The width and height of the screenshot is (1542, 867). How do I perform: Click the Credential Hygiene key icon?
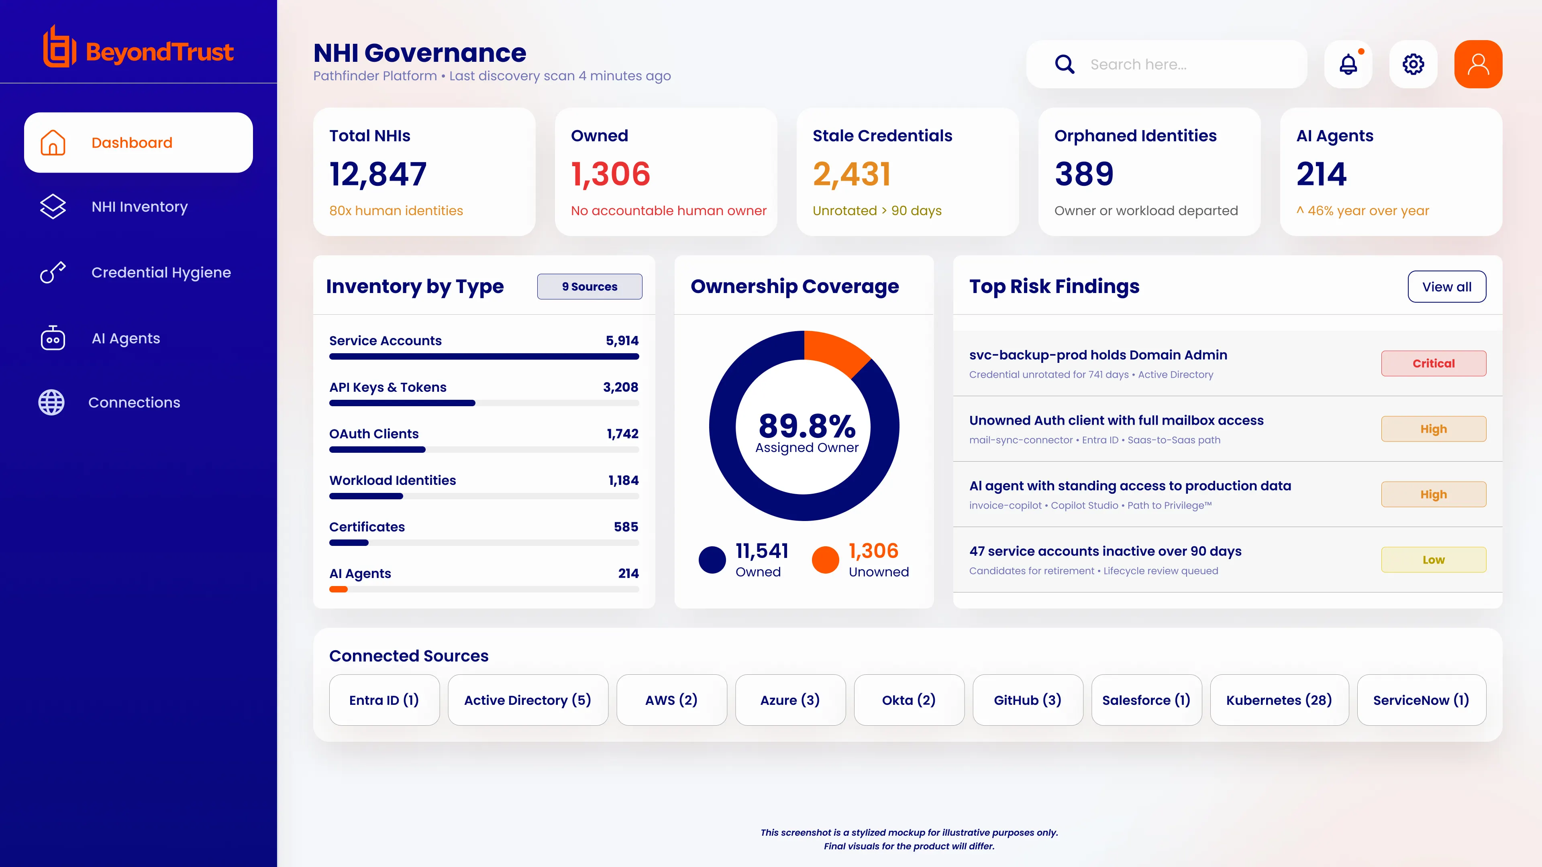pos(53,272)
